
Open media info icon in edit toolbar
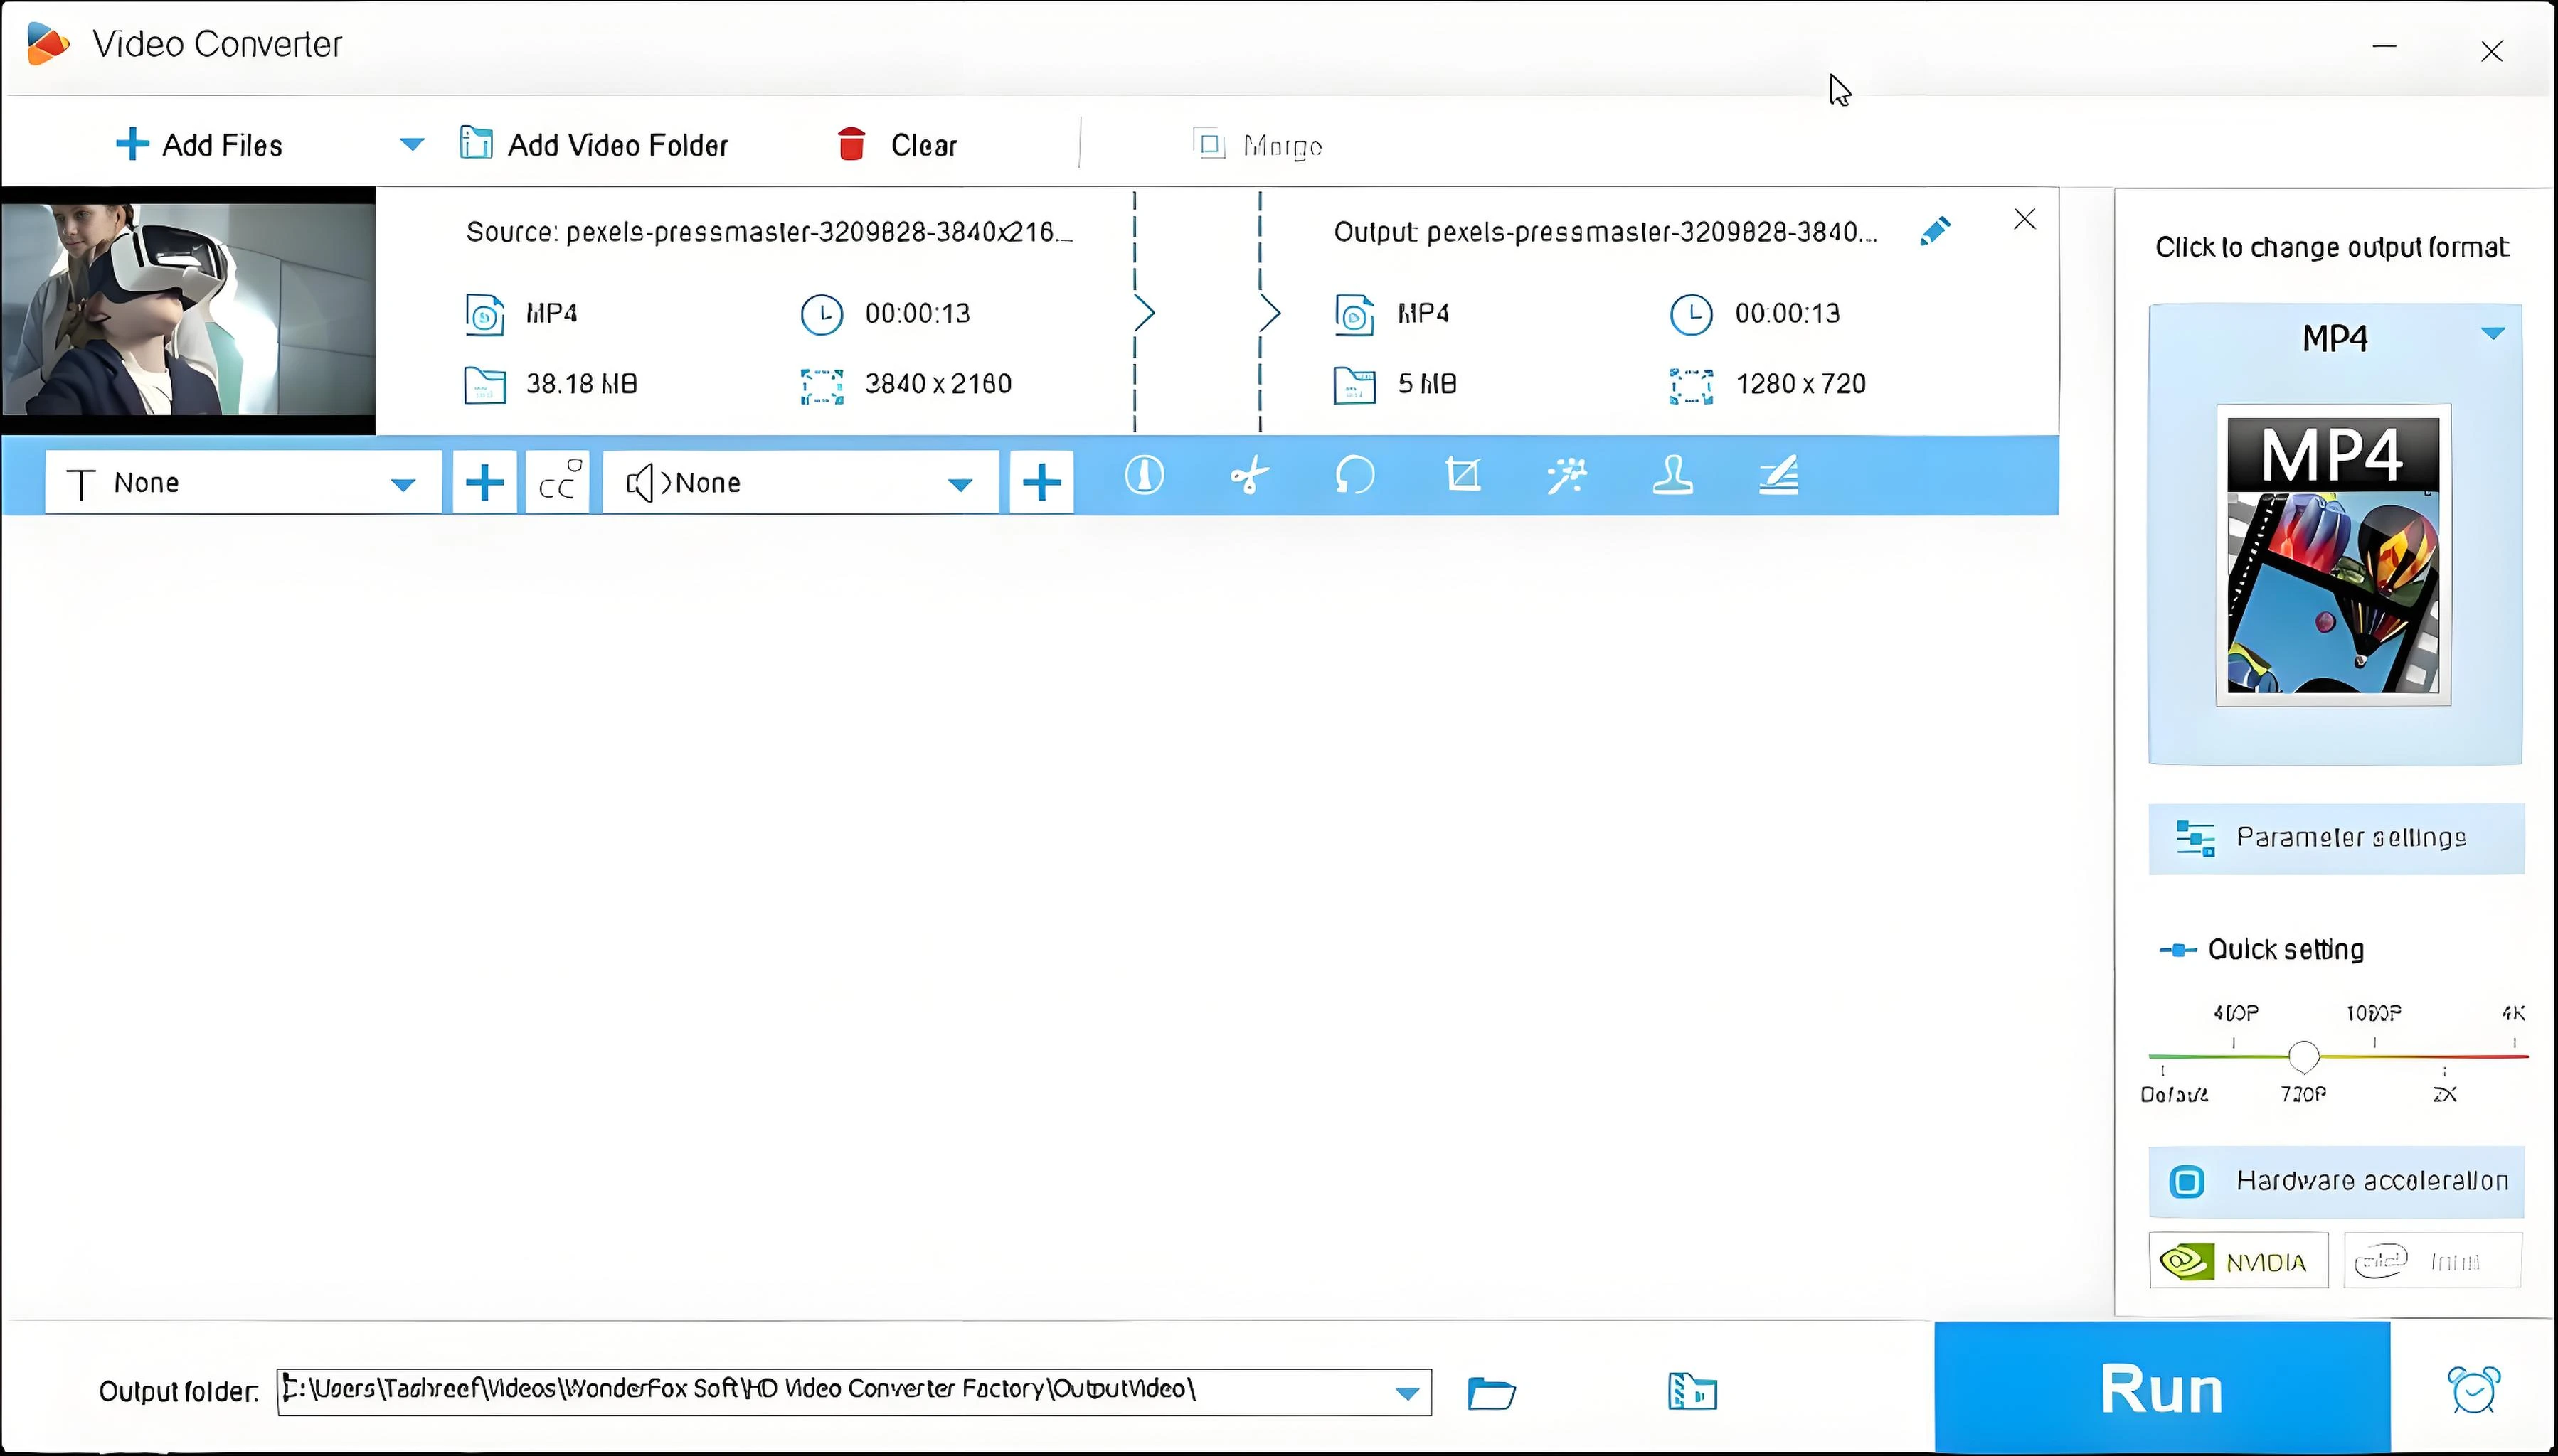coord(1143,475)
